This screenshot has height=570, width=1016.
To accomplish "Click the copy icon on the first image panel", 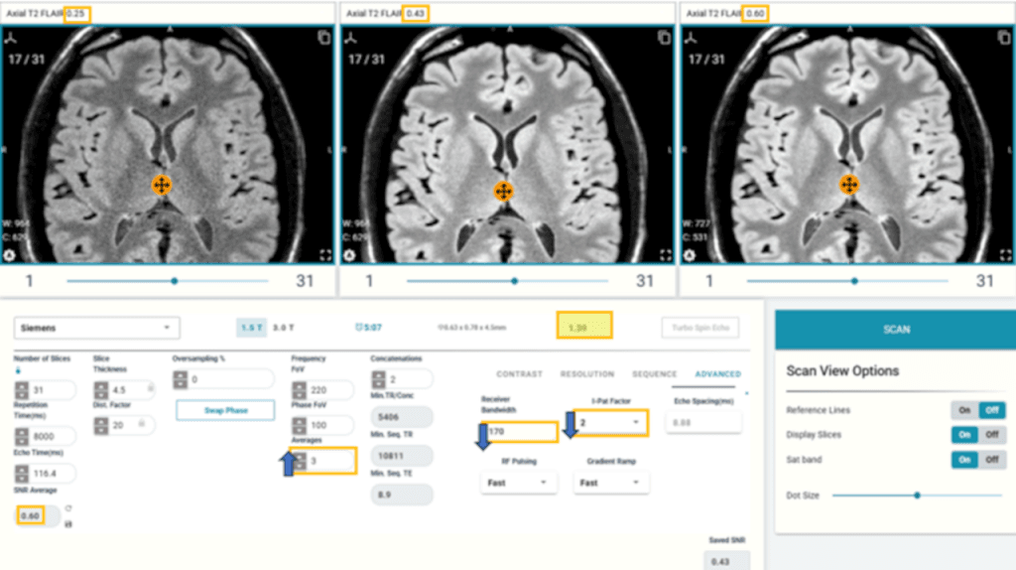I will click(x=323, y=38).
